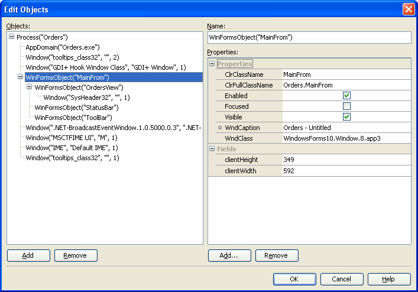Click the WndCaption property marker icon
418x292 pixels.
tap(220, 128)
